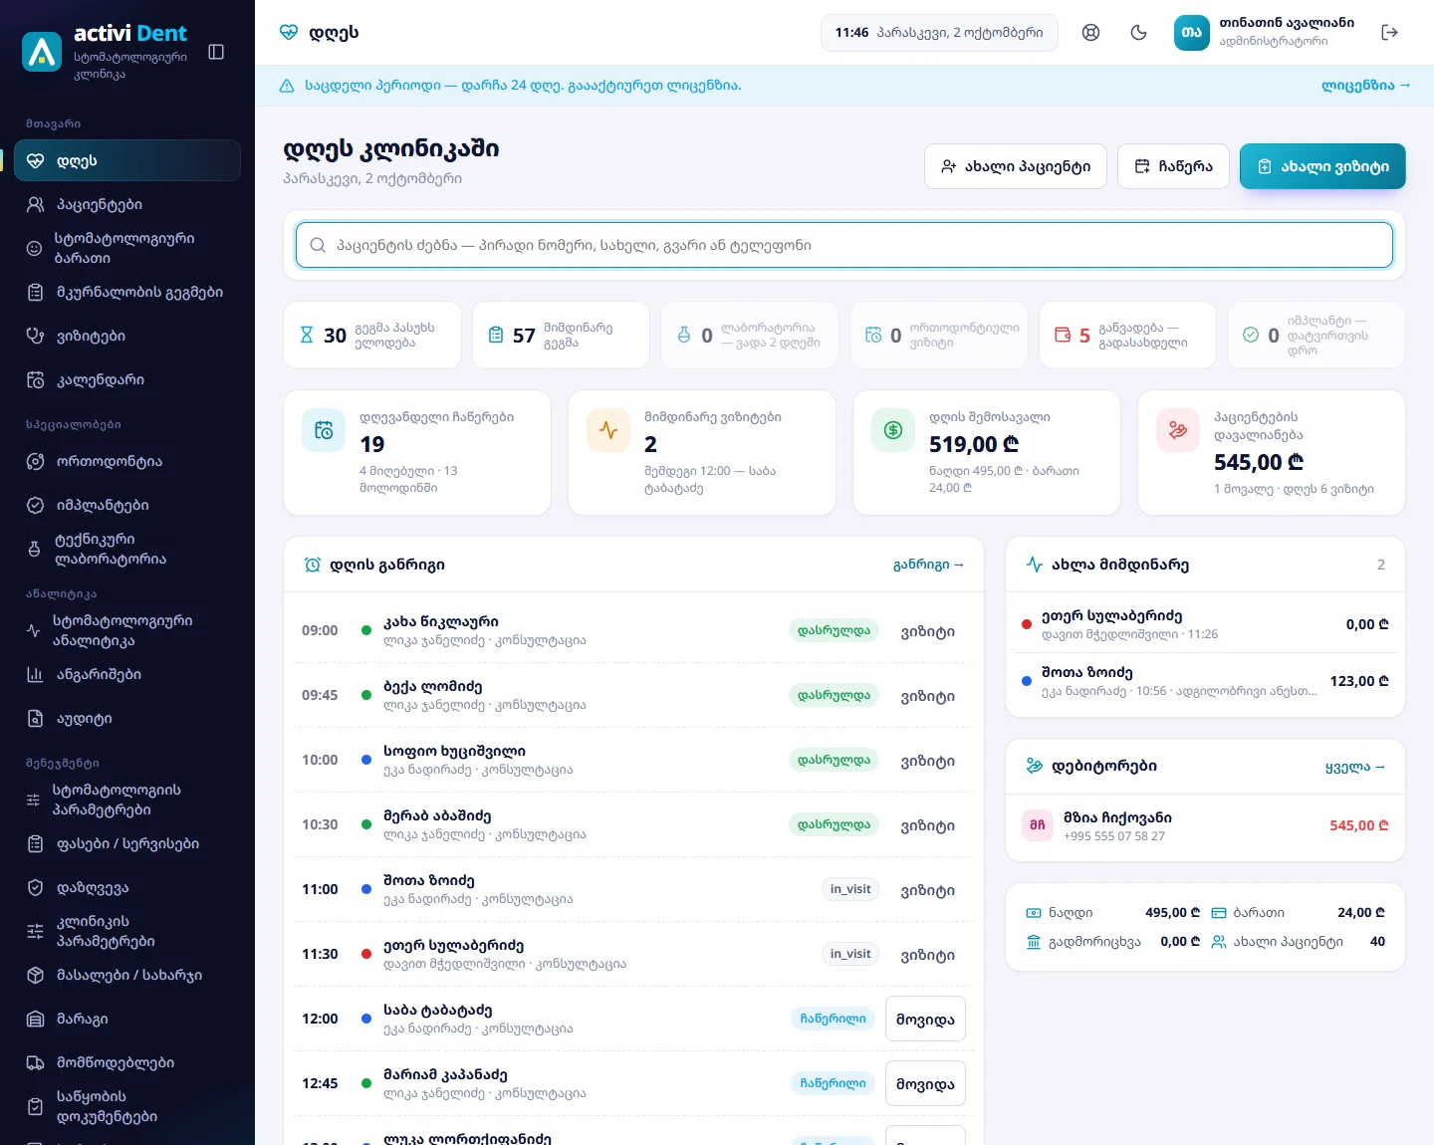Select the განვადება overdue stat card

(1127, 336)
